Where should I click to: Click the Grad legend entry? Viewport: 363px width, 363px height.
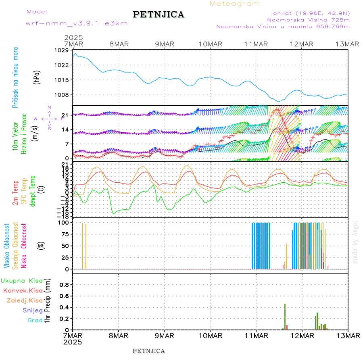[x=35, y=320]
